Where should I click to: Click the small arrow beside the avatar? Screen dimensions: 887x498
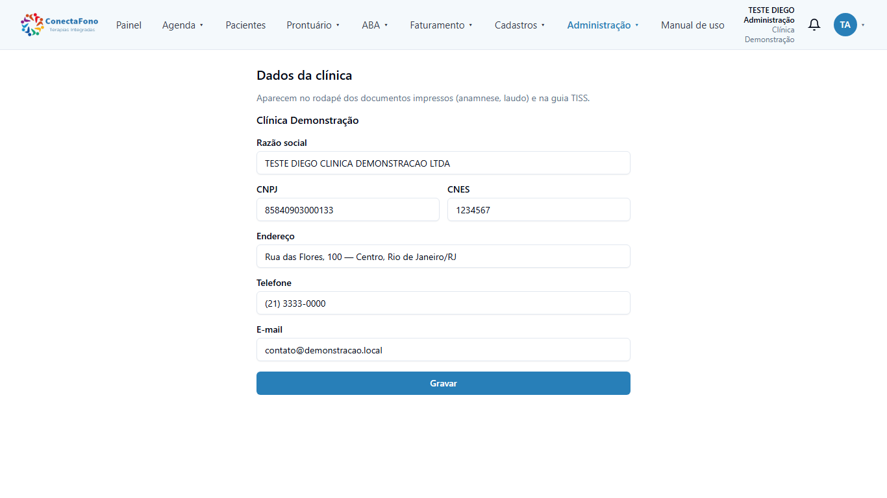[863, 25]
